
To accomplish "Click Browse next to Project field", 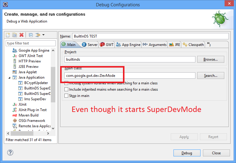I will (x=210, y=59).
